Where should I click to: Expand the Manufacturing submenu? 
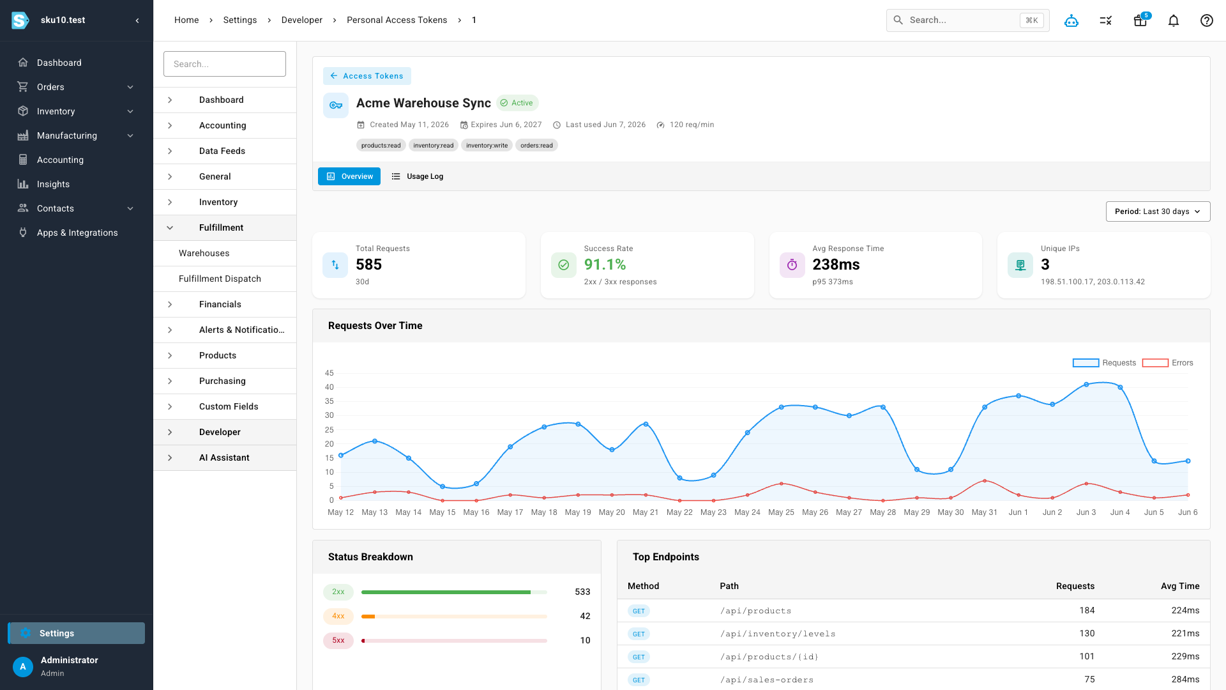point(130,135)
